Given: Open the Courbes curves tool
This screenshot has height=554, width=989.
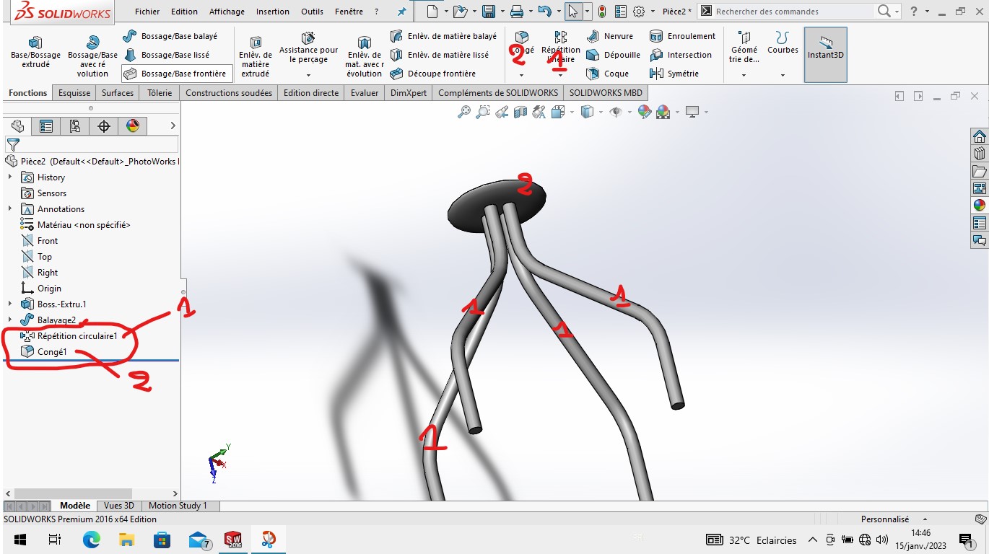Looking at the screenshot, I should (783, 43).
